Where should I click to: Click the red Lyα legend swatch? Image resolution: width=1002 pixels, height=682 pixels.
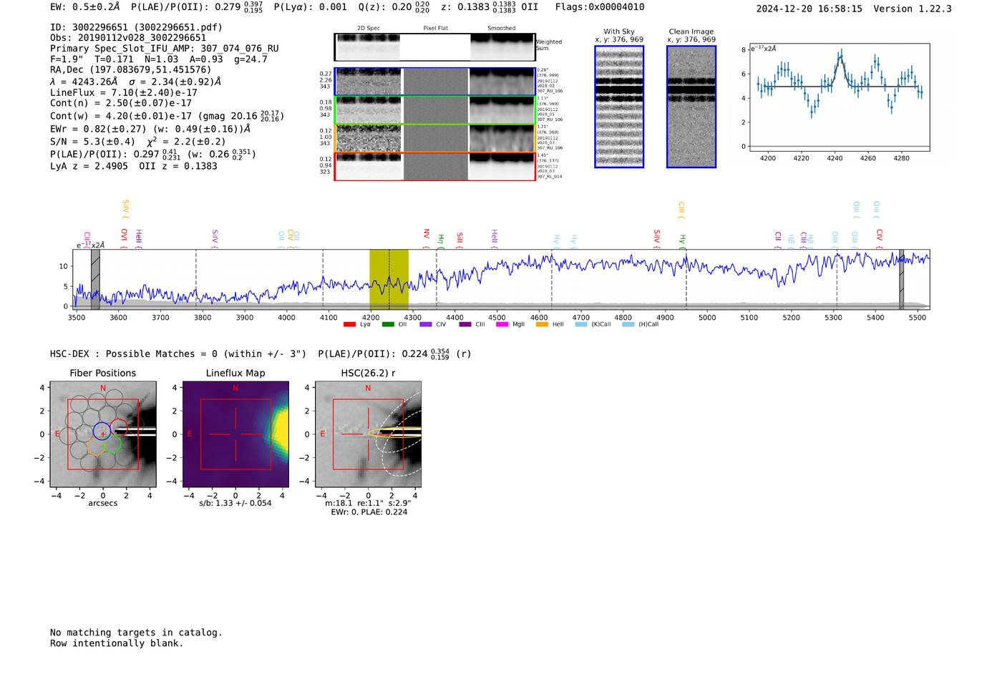tap(349, 324)
